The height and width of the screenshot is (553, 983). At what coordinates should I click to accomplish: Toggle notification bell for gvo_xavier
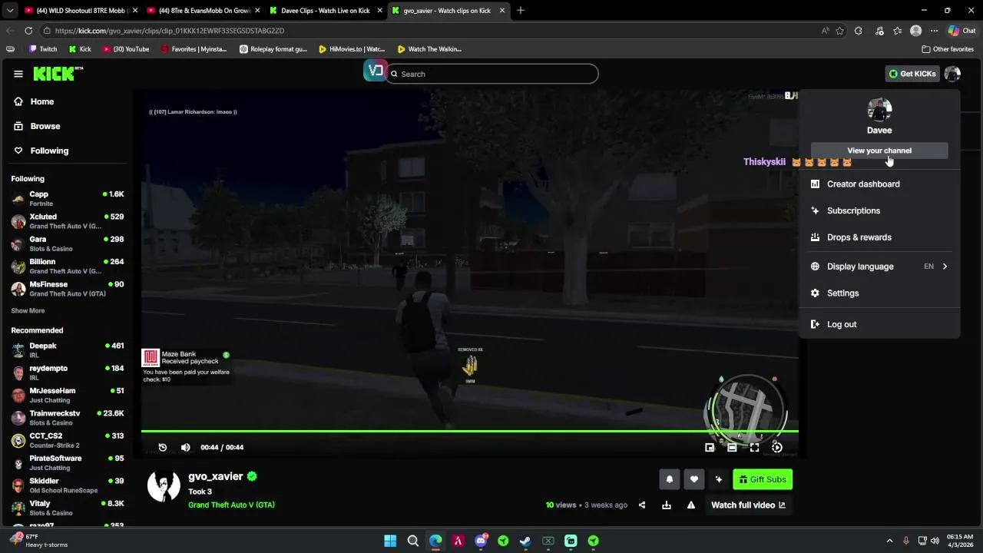[x=670, y=479]
